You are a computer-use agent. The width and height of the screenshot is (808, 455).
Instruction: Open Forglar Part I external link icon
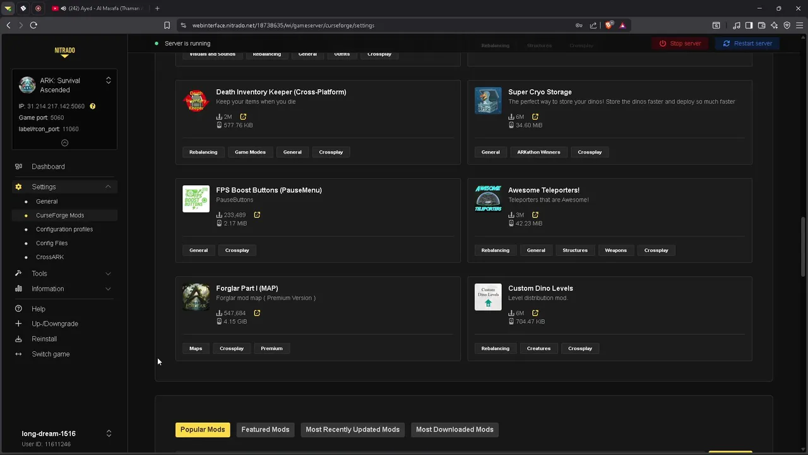[x=257, y=313]
